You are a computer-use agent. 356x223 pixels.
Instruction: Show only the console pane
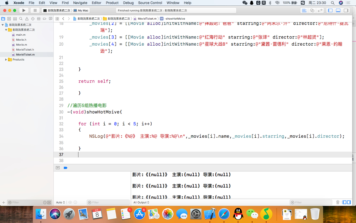click(x=349, y=202)
